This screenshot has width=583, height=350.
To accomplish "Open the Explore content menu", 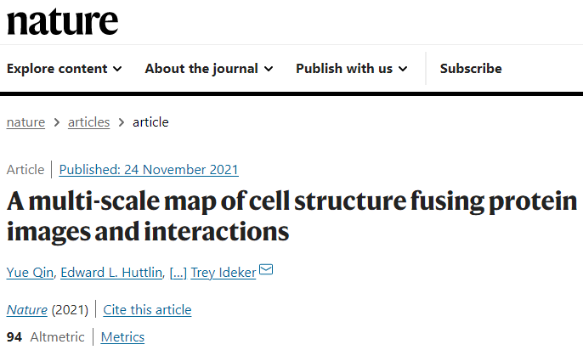I will pos(57,69).
